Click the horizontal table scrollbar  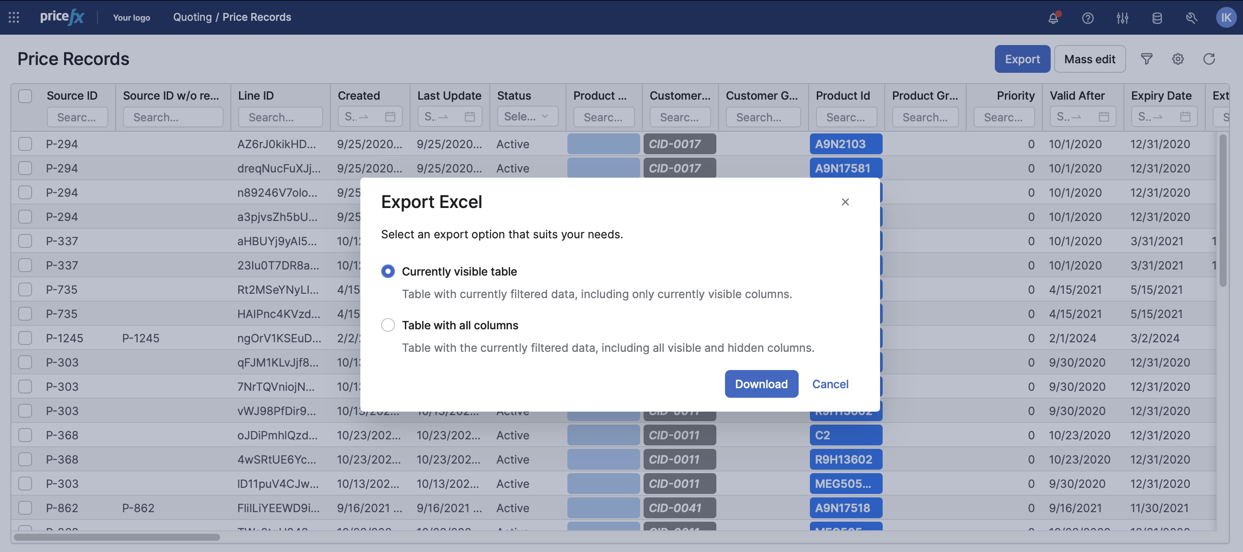coord(117,537)
